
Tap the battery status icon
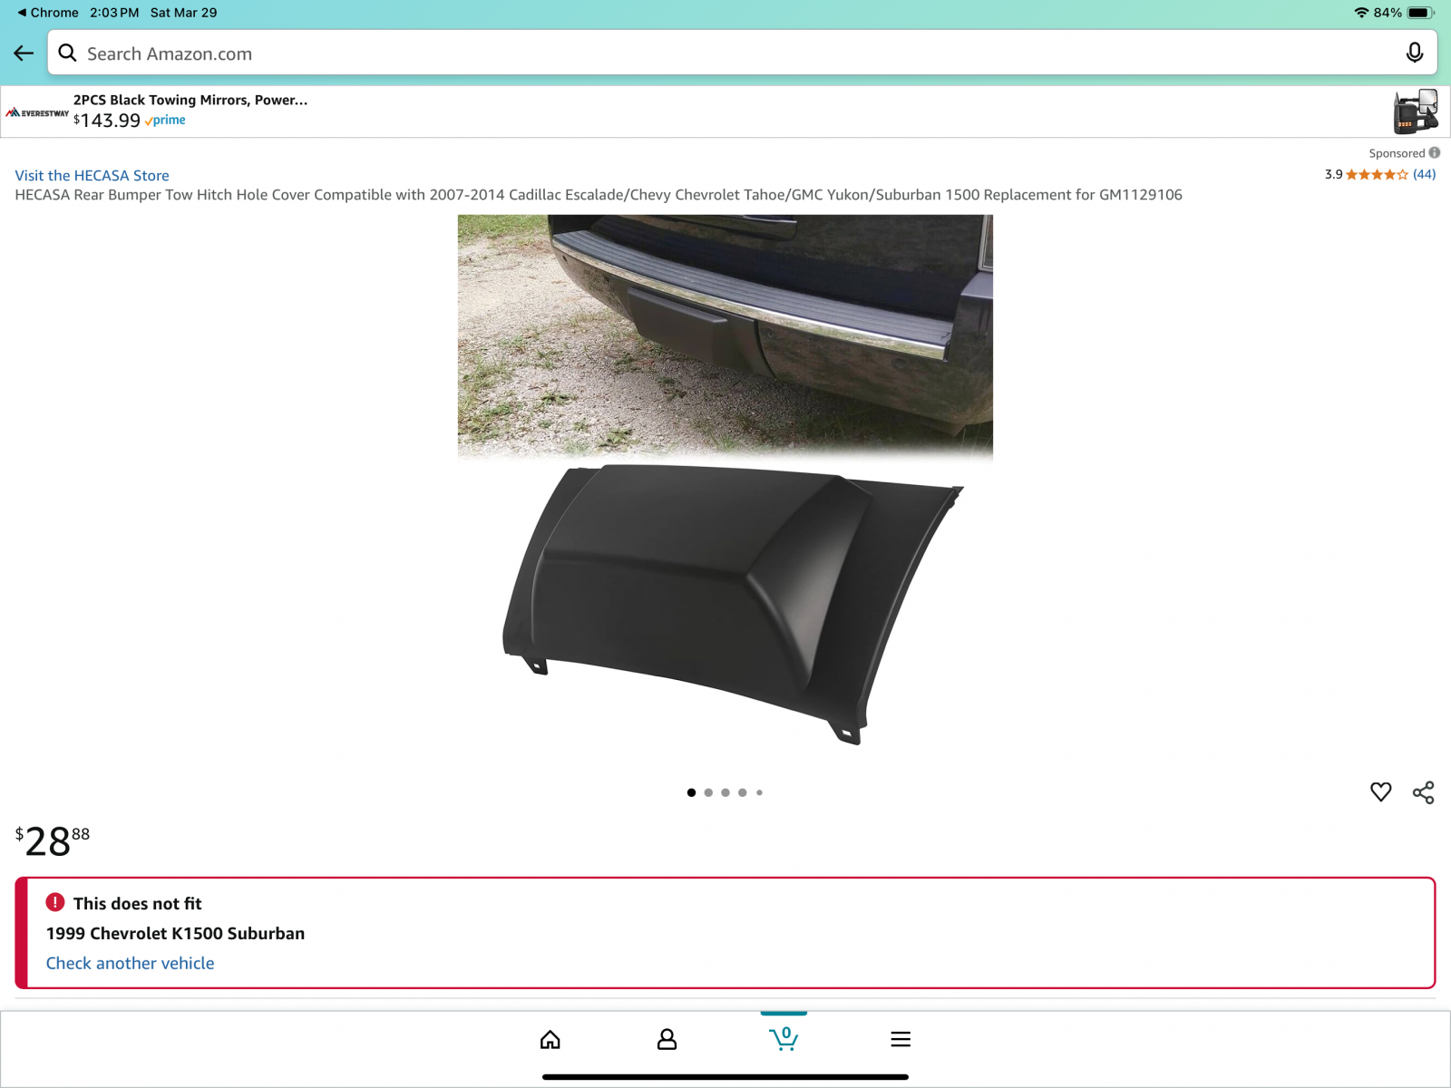coord(1421,13)
